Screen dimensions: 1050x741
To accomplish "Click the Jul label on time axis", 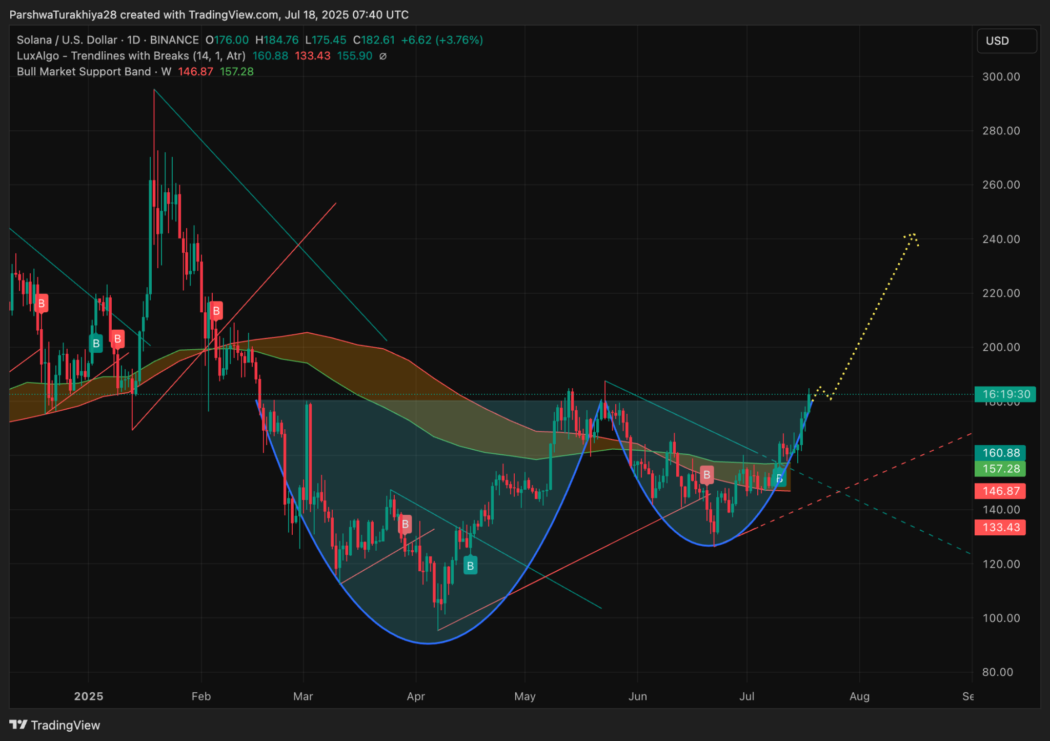I will (747, 696).
